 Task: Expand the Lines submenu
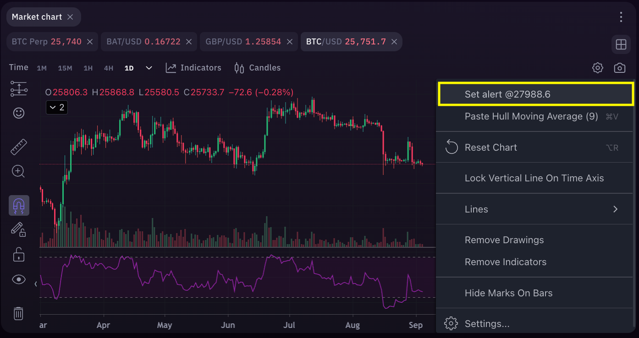tap(534, 209)
